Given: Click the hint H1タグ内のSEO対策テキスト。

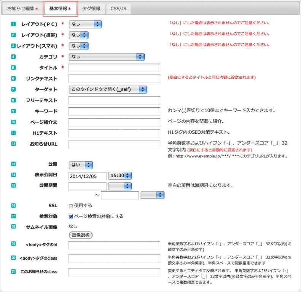Looking at the screenshot, I should 199,132.
